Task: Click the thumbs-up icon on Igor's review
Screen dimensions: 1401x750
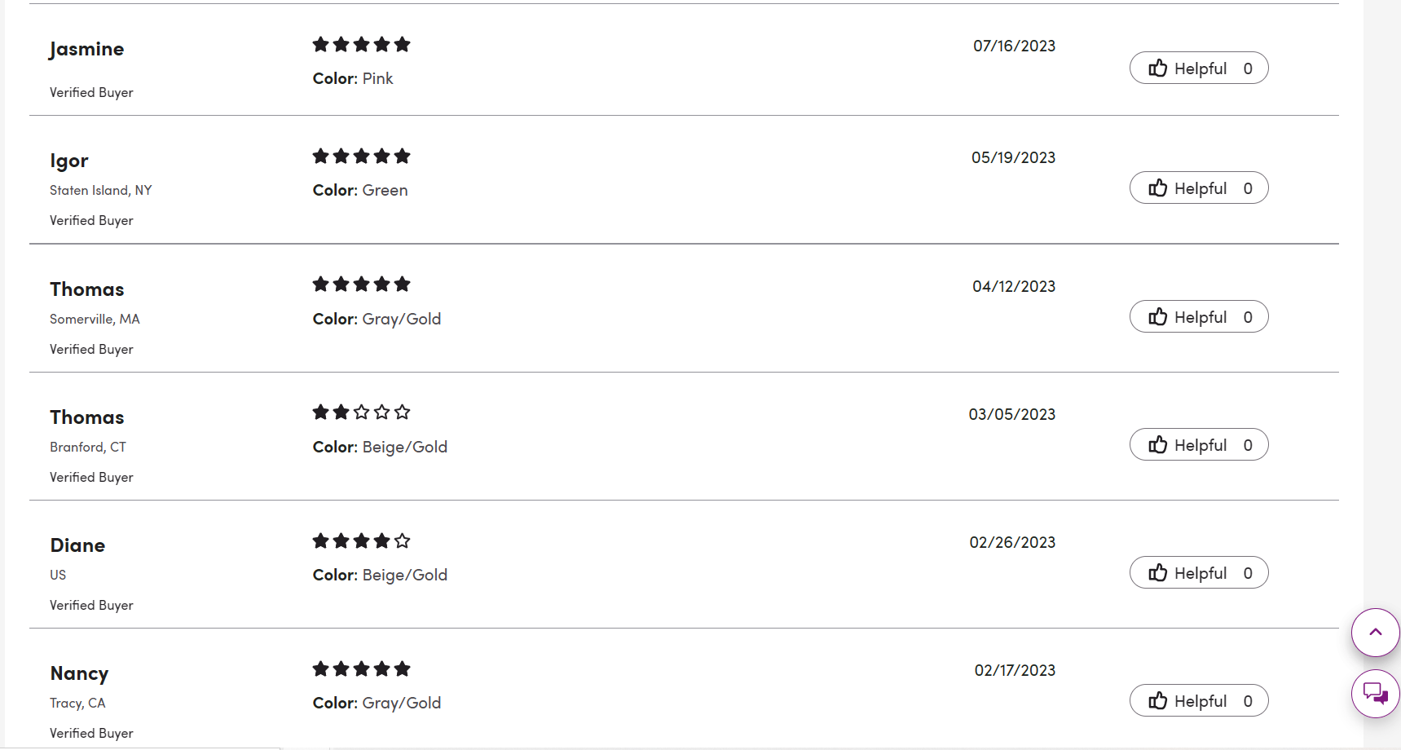Action: [1157, 188]
